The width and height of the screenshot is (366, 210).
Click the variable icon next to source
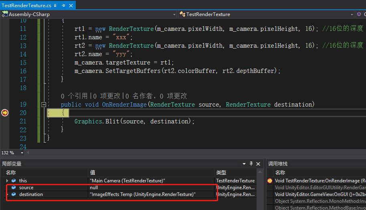(14, 188)
